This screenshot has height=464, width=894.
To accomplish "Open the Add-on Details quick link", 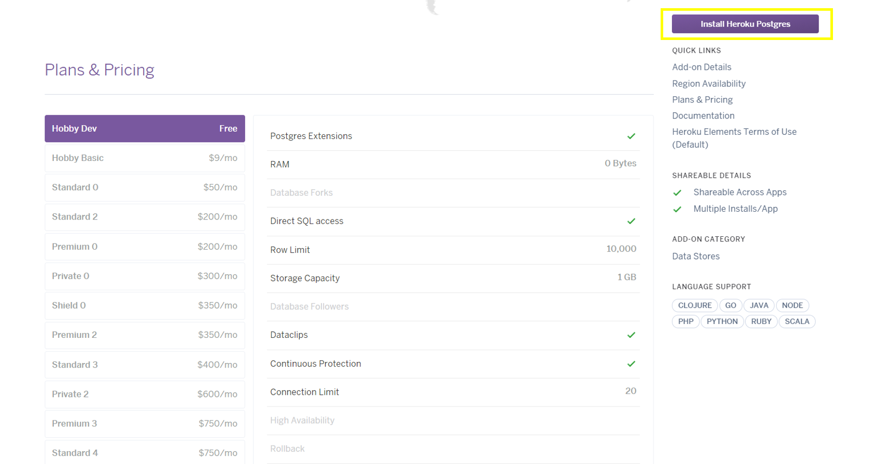I will pos(701,67).
